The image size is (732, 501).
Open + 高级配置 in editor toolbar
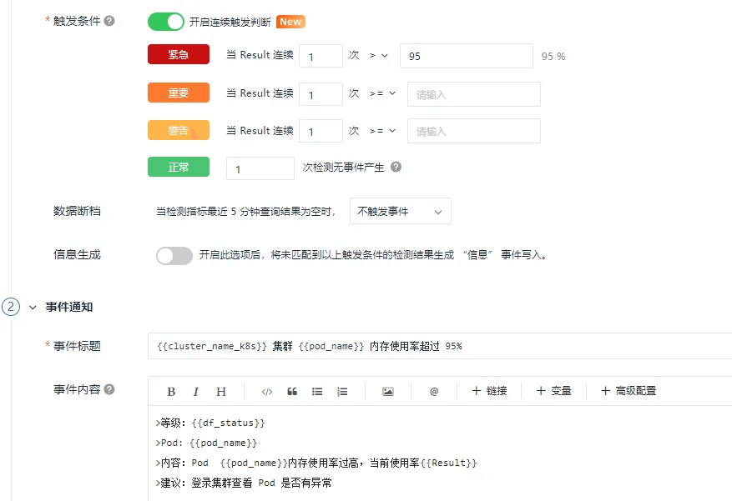[x=628, y=391]
